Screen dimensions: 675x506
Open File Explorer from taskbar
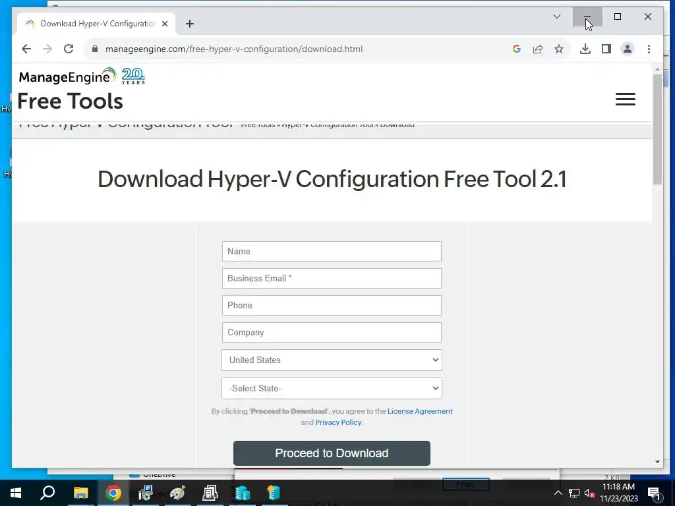pyautogui.click(x=80, y=493)
